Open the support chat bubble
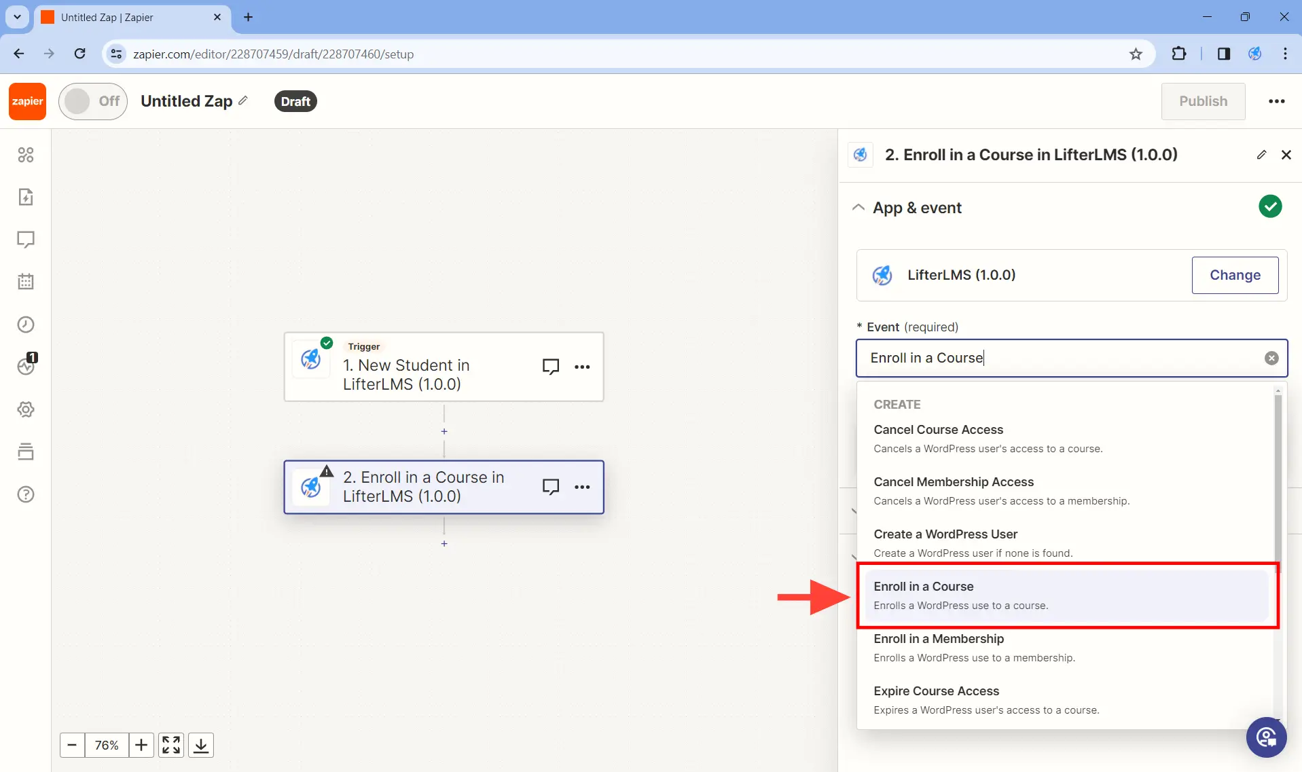 pyautogui.click(x=1266, y=737)
